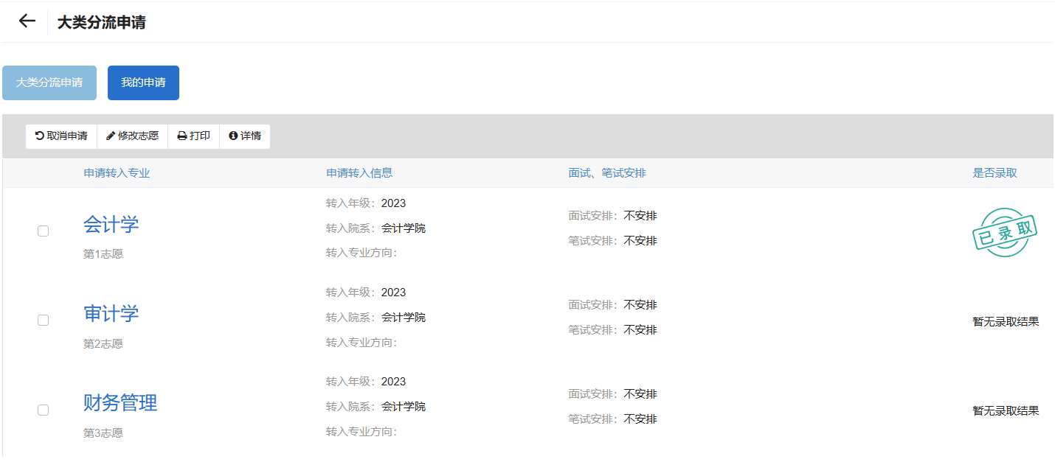Click the 修改志愿 pencil button

(133, 136)
